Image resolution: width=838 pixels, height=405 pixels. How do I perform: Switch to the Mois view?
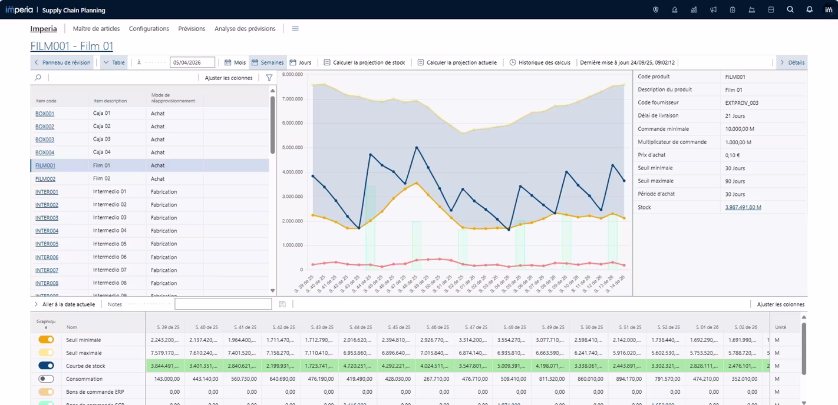235,62
